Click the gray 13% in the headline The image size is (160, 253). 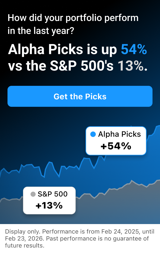tap(131, 66)
